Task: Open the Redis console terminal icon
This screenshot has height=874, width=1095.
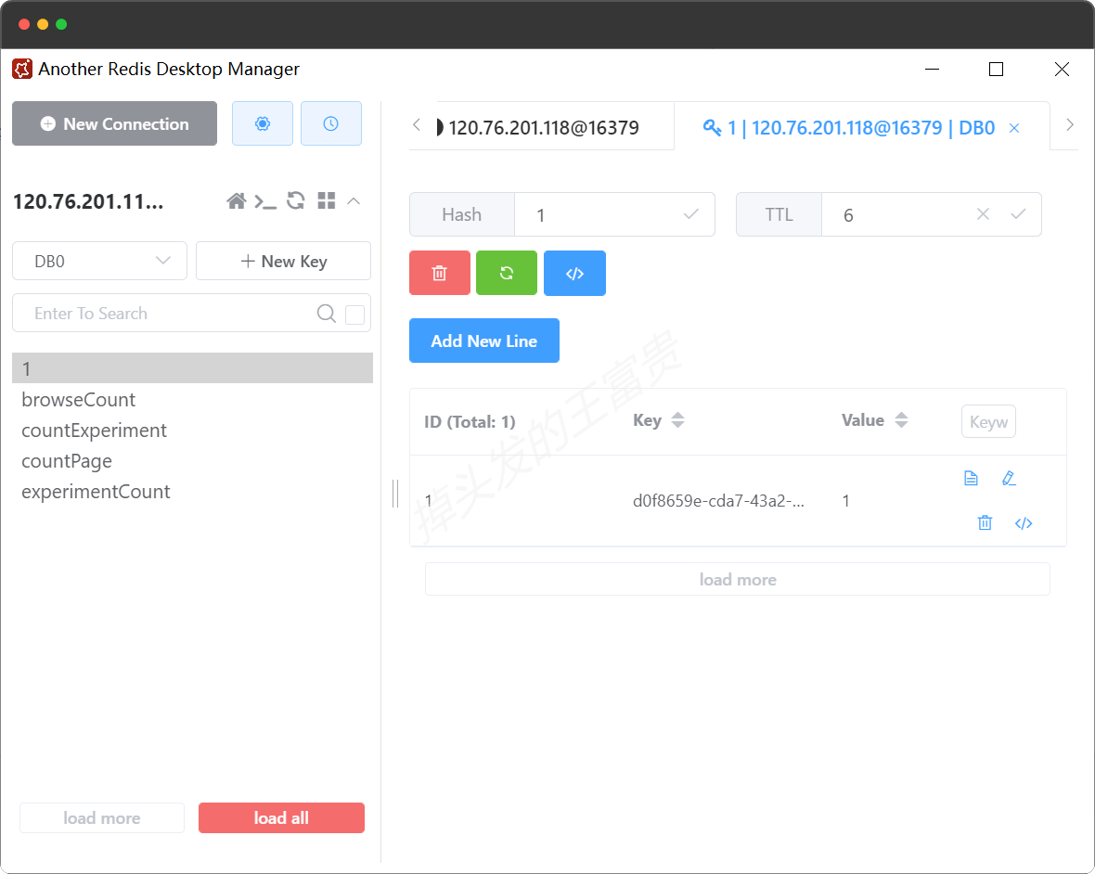Action: click(x=265, y=201)
